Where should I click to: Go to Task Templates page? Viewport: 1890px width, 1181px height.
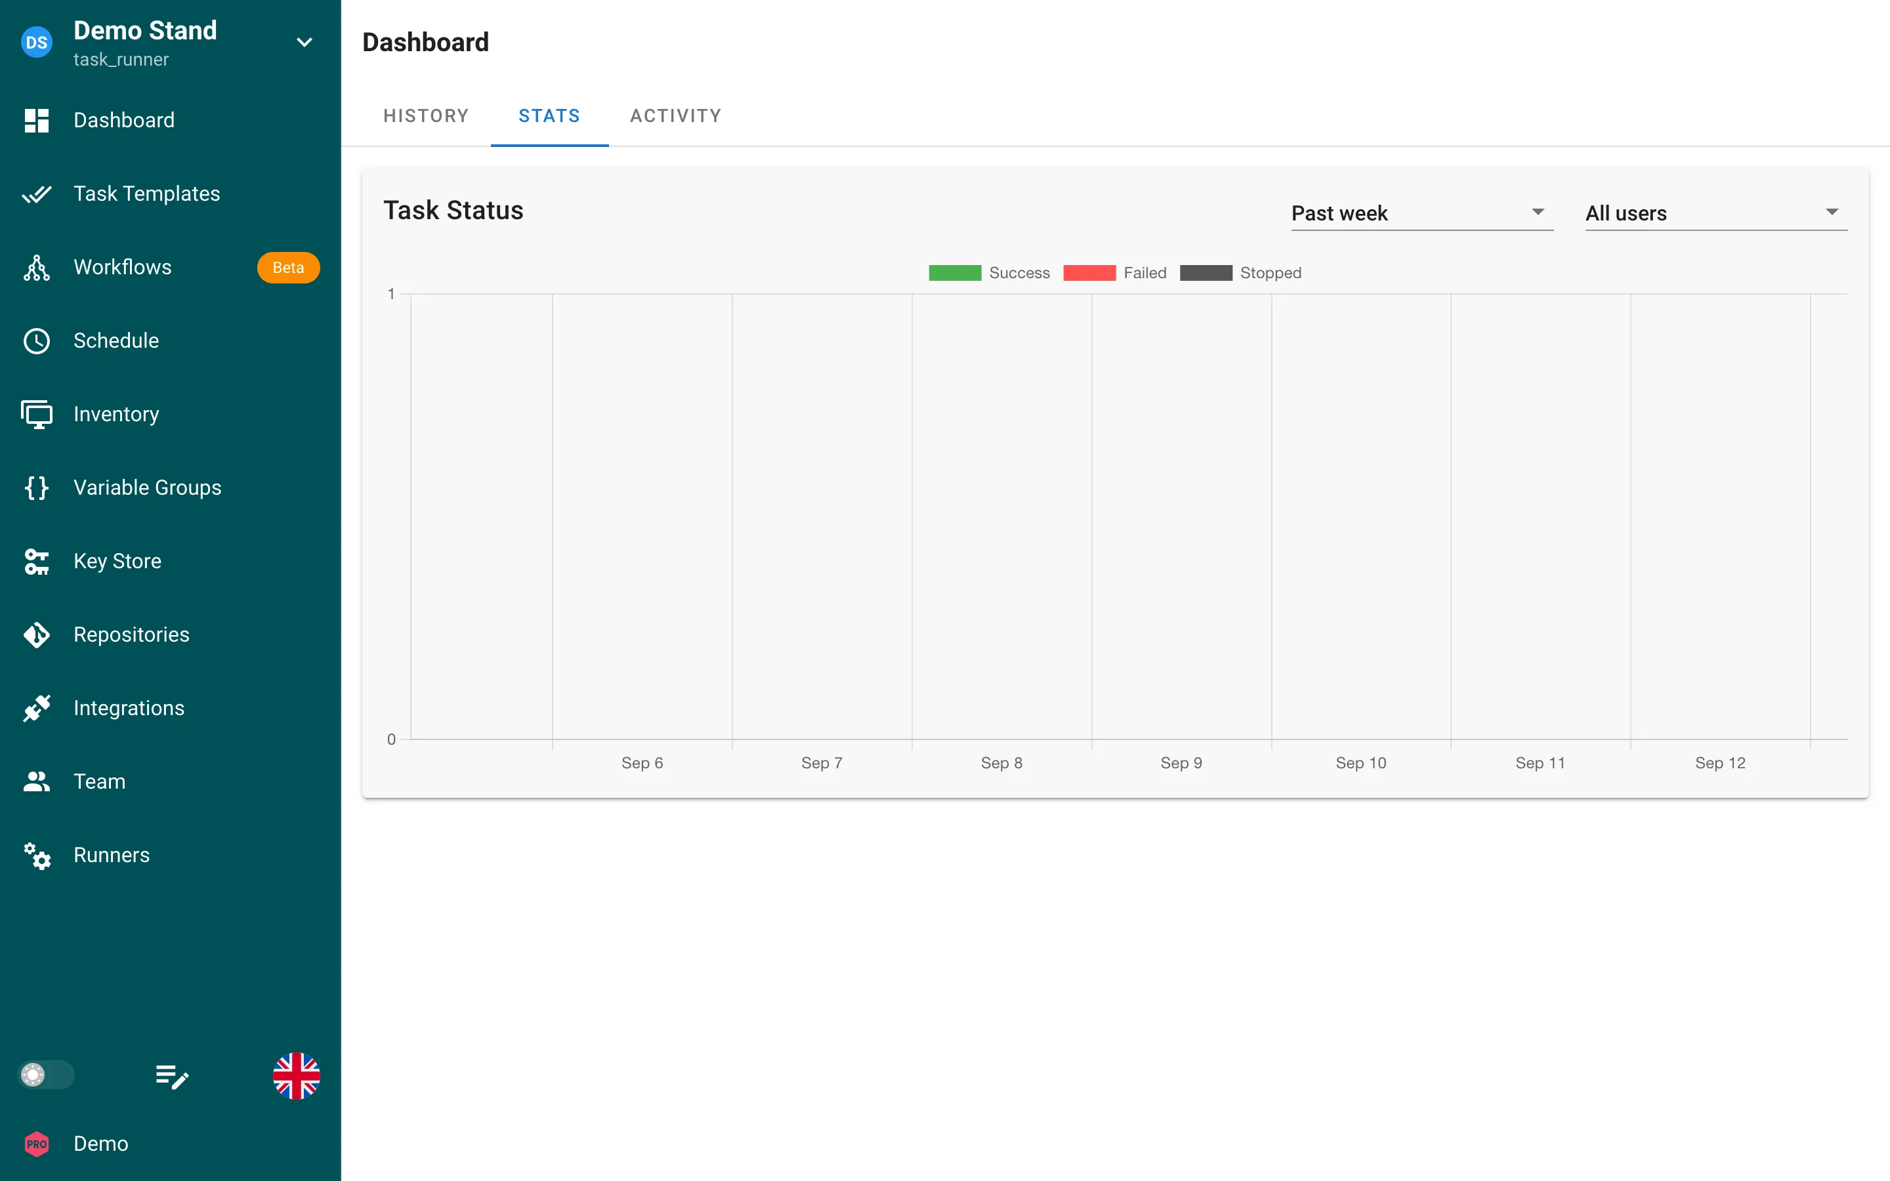pyautogui.click(x=170, y=194)
